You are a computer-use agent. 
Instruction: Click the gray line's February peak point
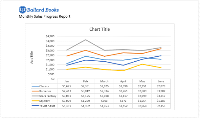coord(85,40)
